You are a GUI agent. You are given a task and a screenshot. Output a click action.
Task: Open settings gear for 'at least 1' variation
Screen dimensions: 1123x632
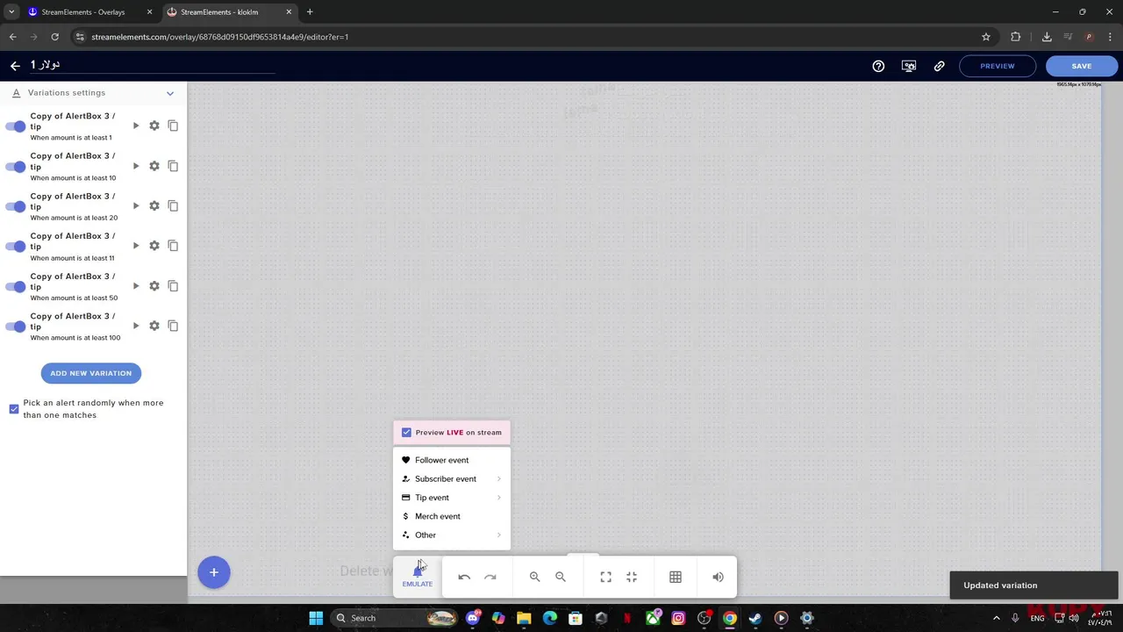pyautogui.click(x=154, y=126)
